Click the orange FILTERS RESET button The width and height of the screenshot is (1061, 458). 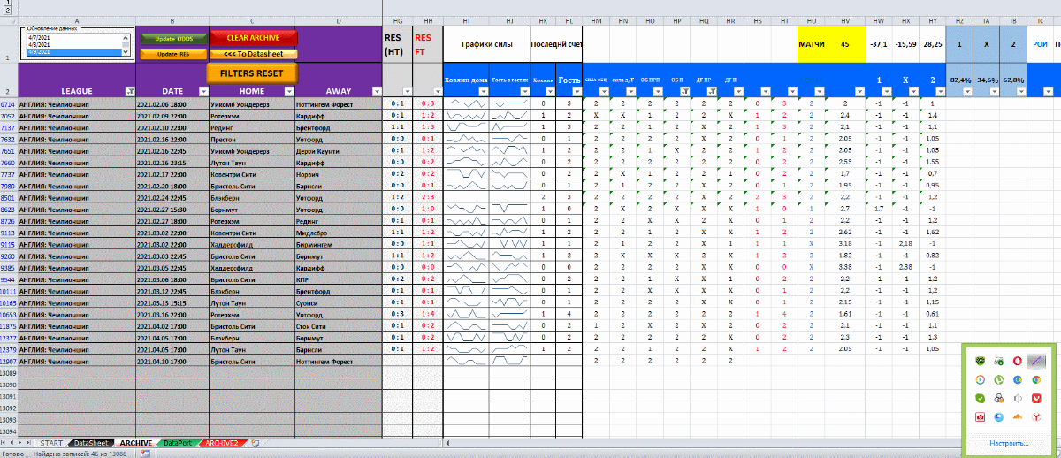251,73
